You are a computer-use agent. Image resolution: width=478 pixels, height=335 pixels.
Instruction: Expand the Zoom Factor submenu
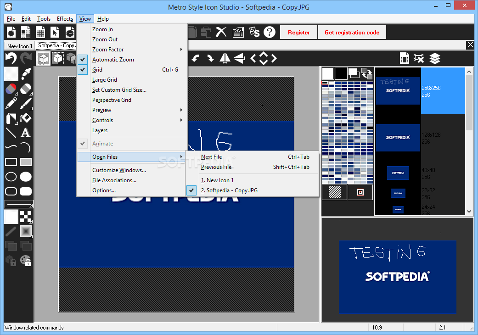pyautogui.click(x=132, y=50)
